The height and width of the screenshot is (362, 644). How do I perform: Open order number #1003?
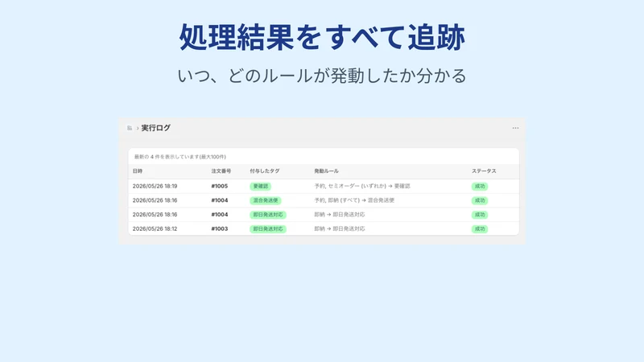click(x=219, y=229)
